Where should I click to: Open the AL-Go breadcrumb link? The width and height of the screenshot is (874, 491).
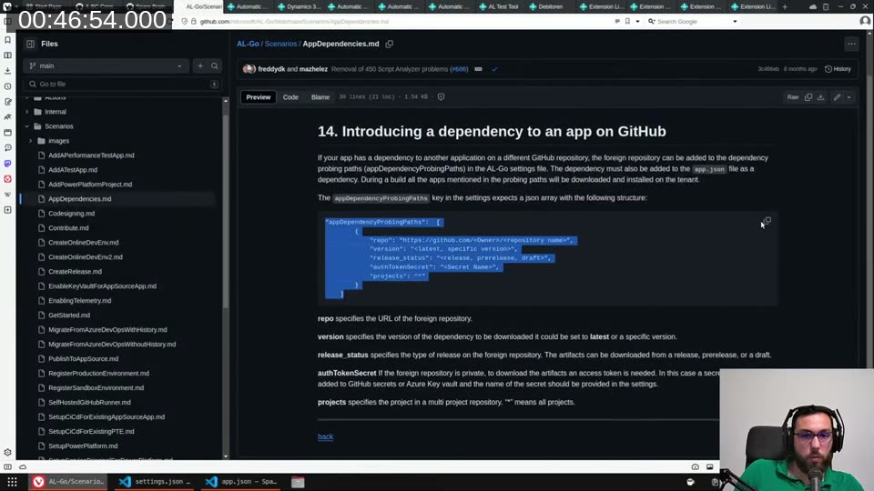(248, 44)
